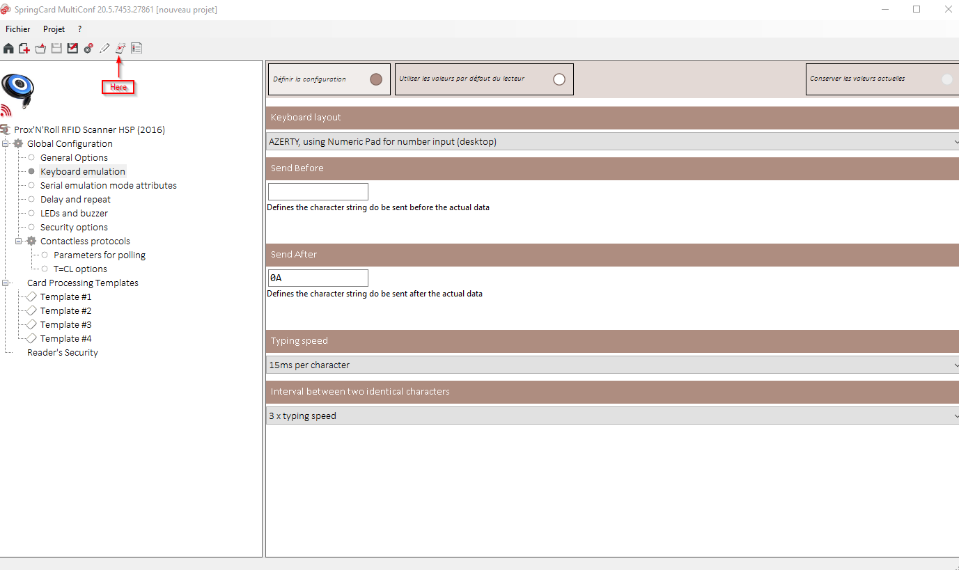This screenshot has width=959, height=570.
Task: Open a project using the folder icon
Action: (x=40, y=48)
